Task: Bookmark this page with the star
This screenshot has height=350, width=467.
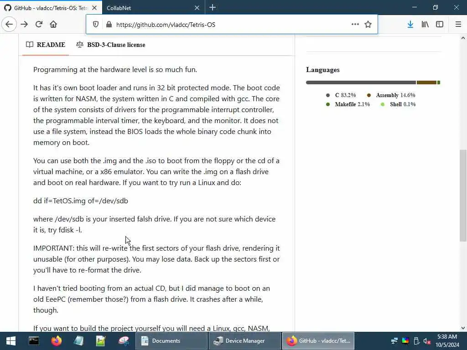Action: tap(368, 25)
